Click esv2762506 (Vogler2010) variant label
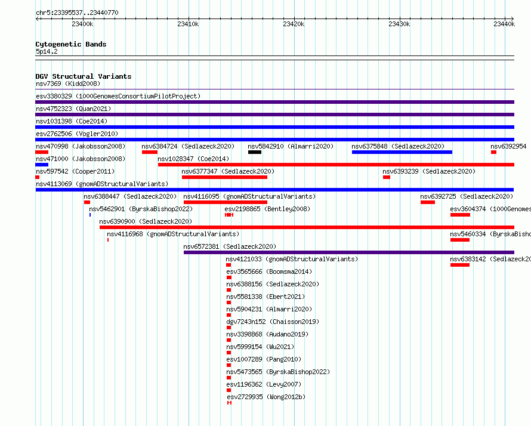This screenshot has height=426, width=531. [x=77, y=134]
